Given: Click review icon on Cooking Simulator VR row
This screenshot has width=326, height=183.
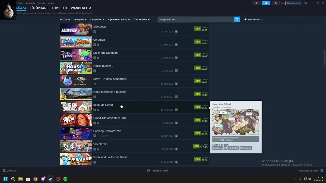Looking at the screenshot, I should [x=176, y=136].
